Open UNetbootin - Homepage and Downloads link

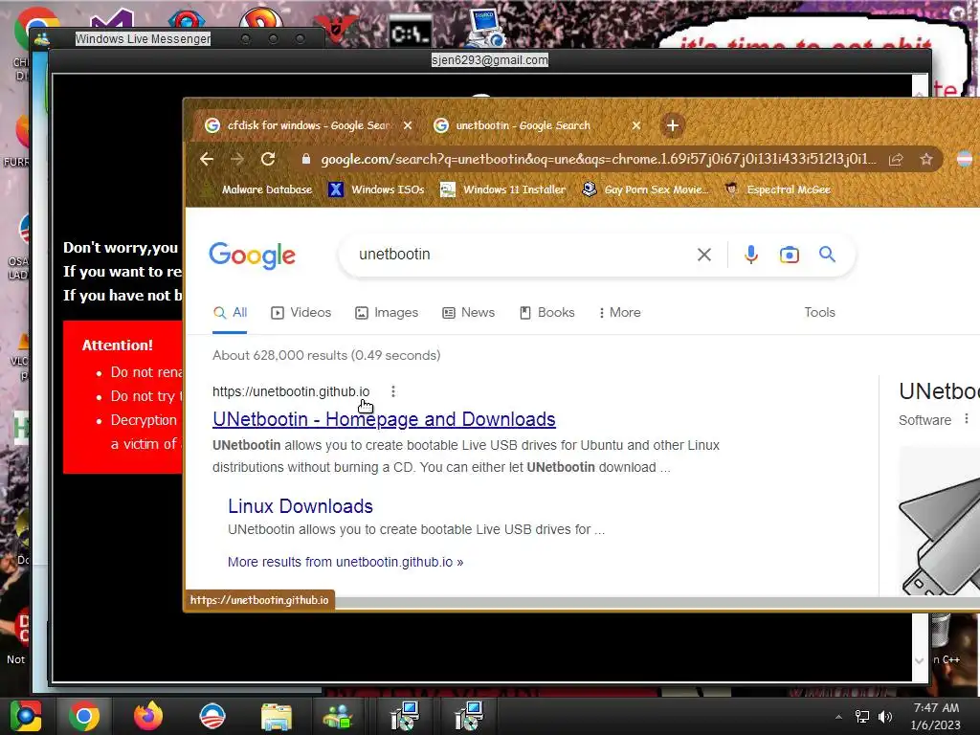click(x=384, y=419)
